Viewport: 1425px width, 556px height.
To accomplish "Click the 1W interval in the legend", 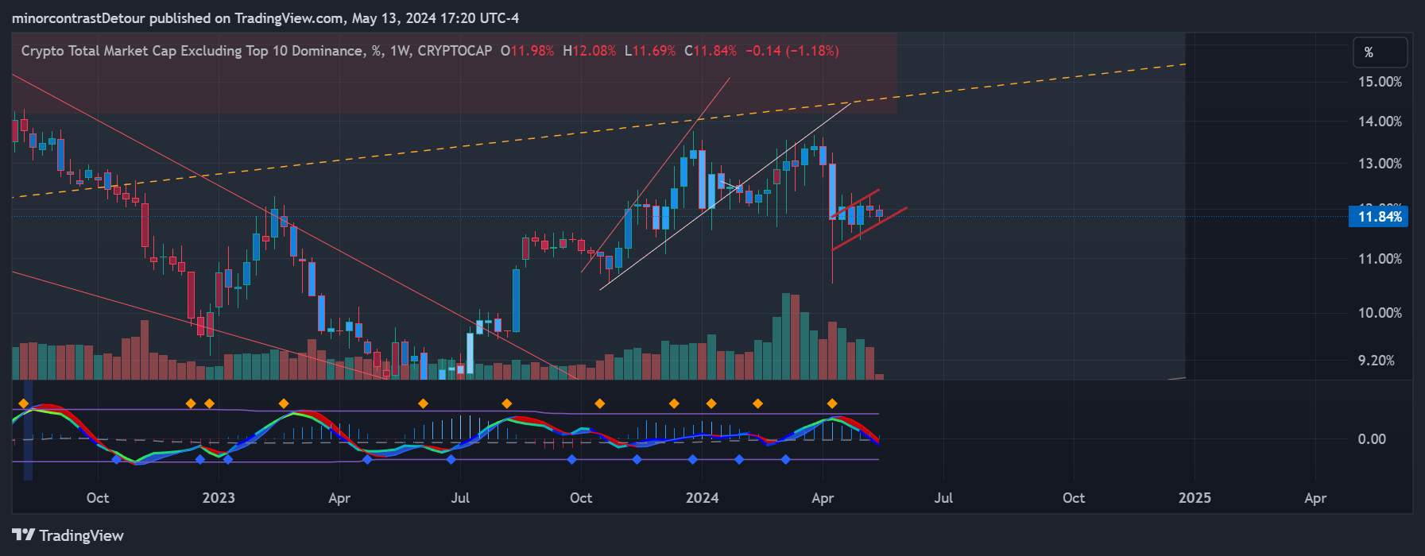I will [x=400, y=51].
